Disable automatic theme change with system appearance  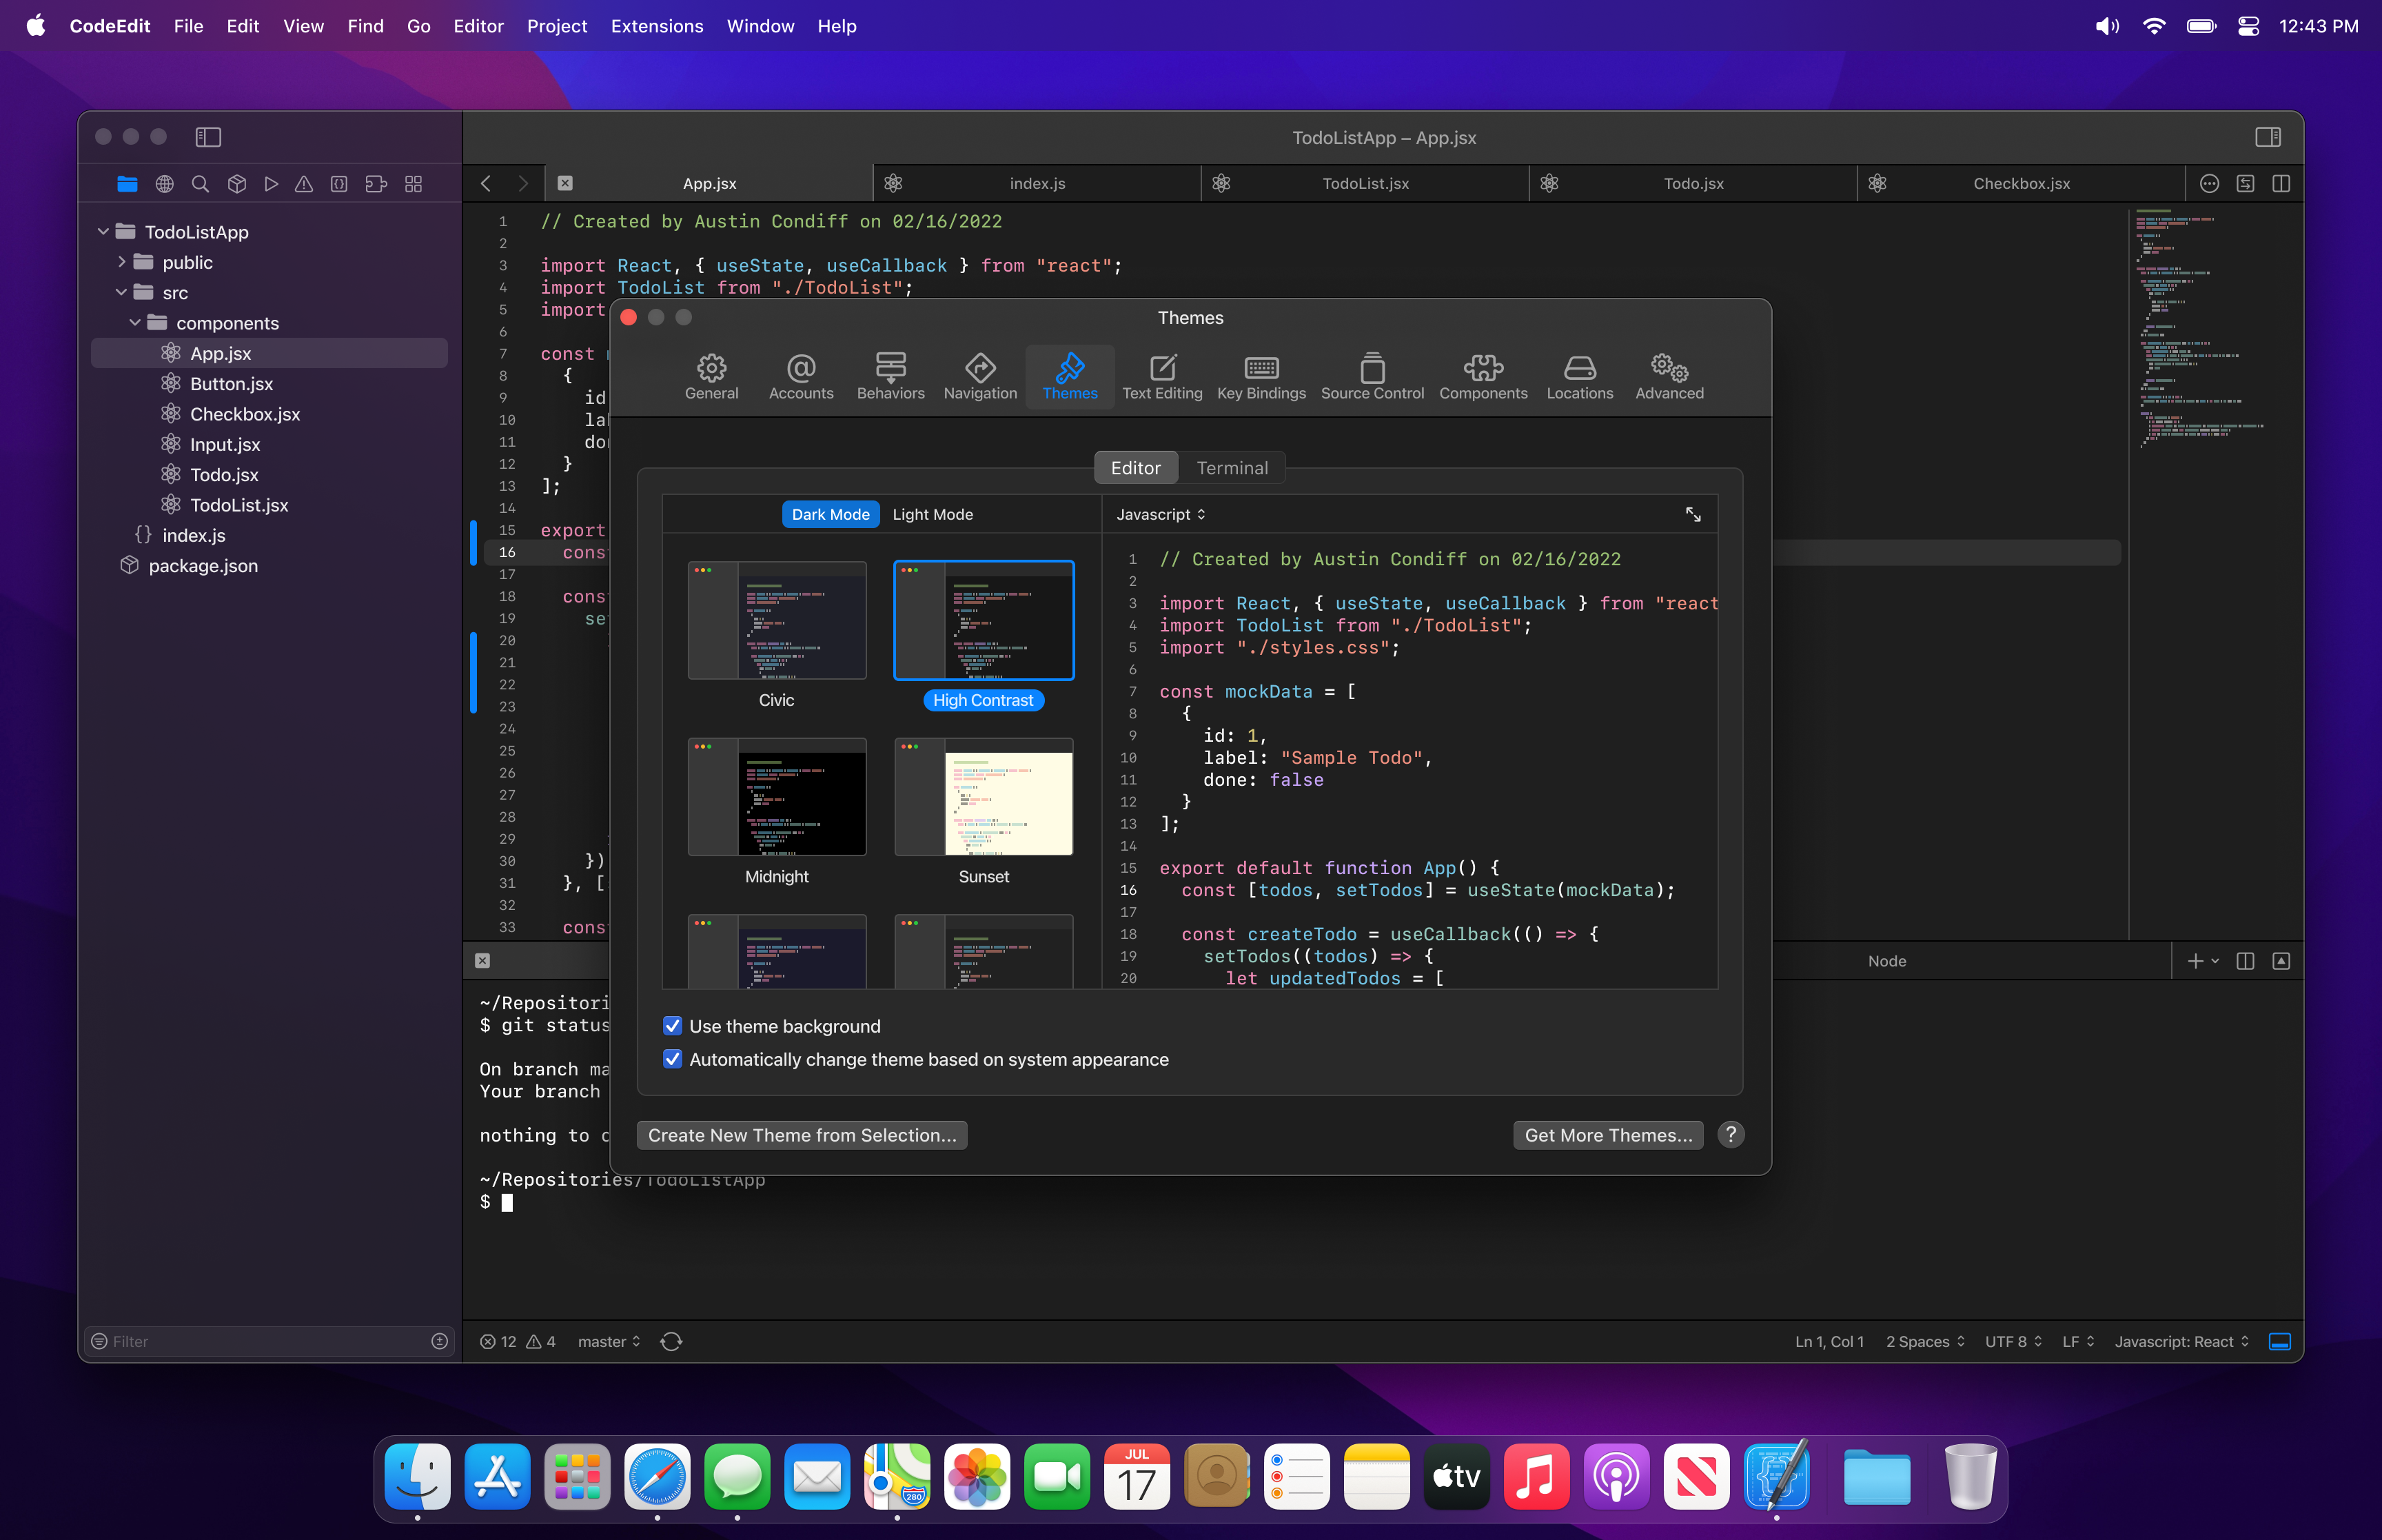click(x=672, y=1059)
